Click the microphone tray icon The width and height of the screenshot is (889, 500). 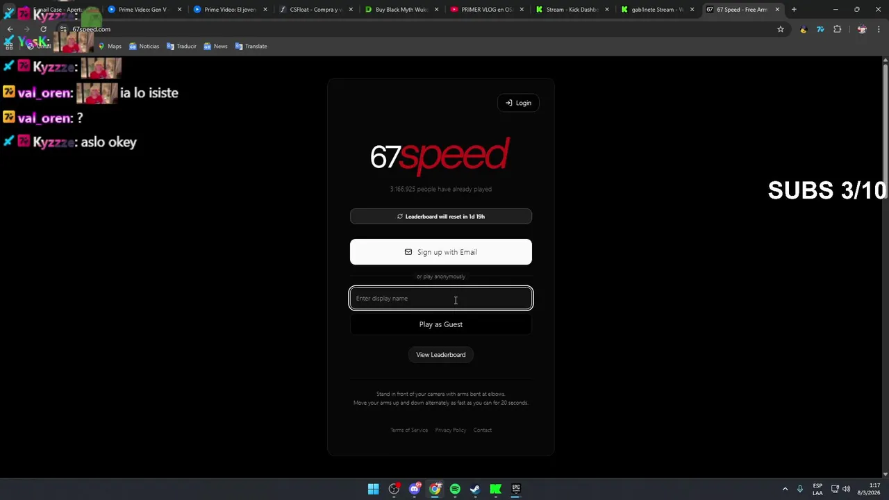(x=800, y=489)
